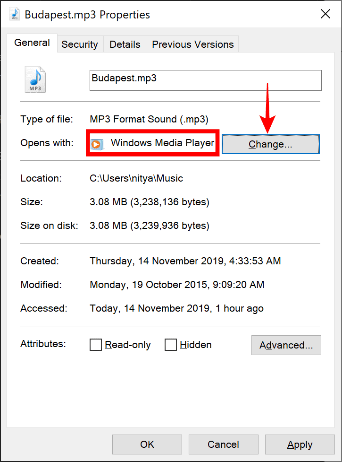Click the 'Attributes:' label
This screenshot has width=342, height=462.
click(x=43, y=344)
